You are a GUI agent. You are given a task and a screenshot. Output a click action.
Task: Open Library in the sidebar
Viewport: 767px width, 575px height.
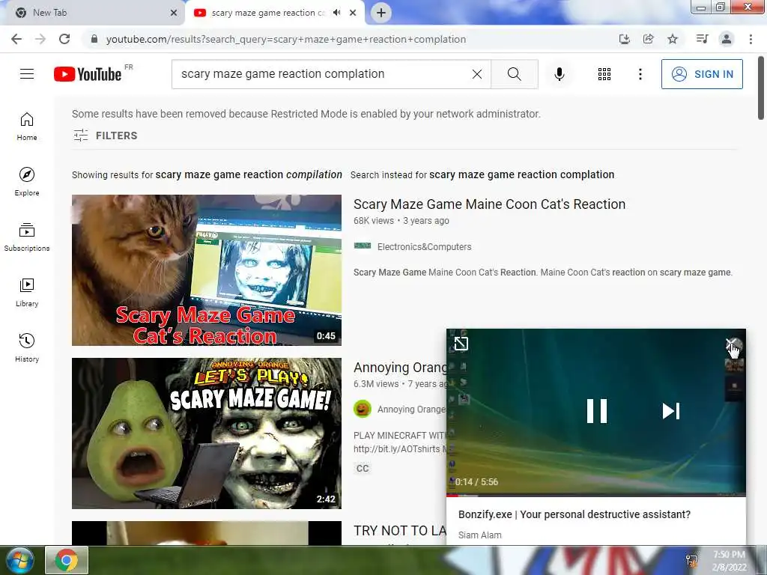(x=27, y=293)
